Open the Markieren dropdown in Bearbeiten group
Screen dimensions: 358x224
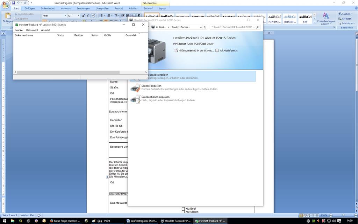[x=355, y=23]
